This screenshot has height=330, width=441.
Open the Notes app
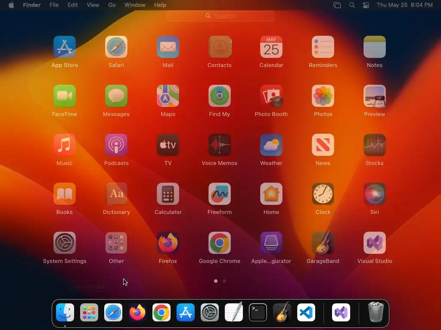pos(375,47)
